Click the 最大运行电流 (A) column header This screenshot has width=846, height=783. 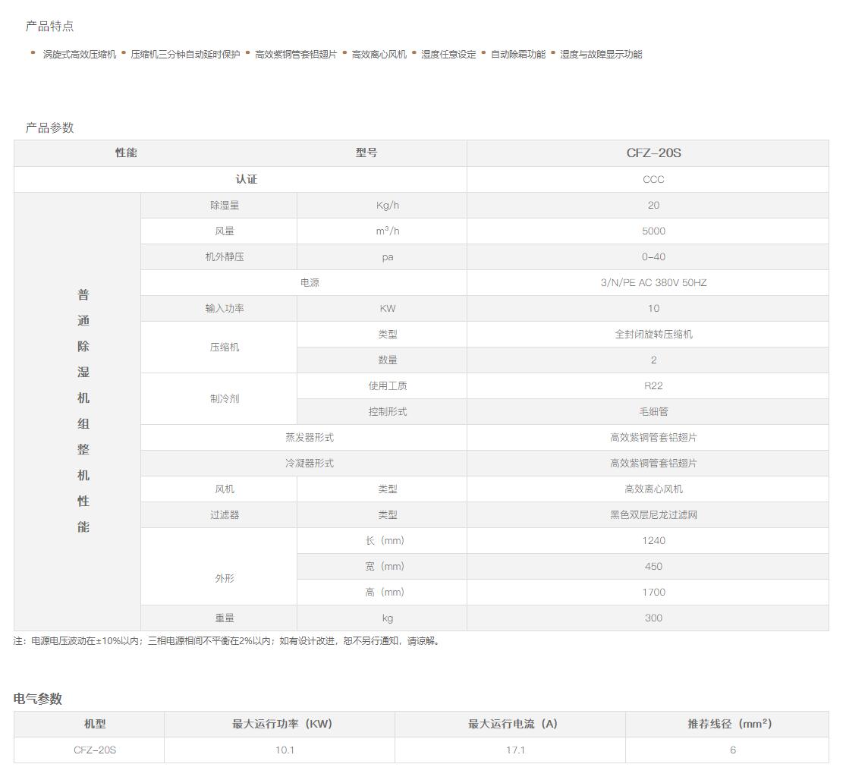point(513,724)
